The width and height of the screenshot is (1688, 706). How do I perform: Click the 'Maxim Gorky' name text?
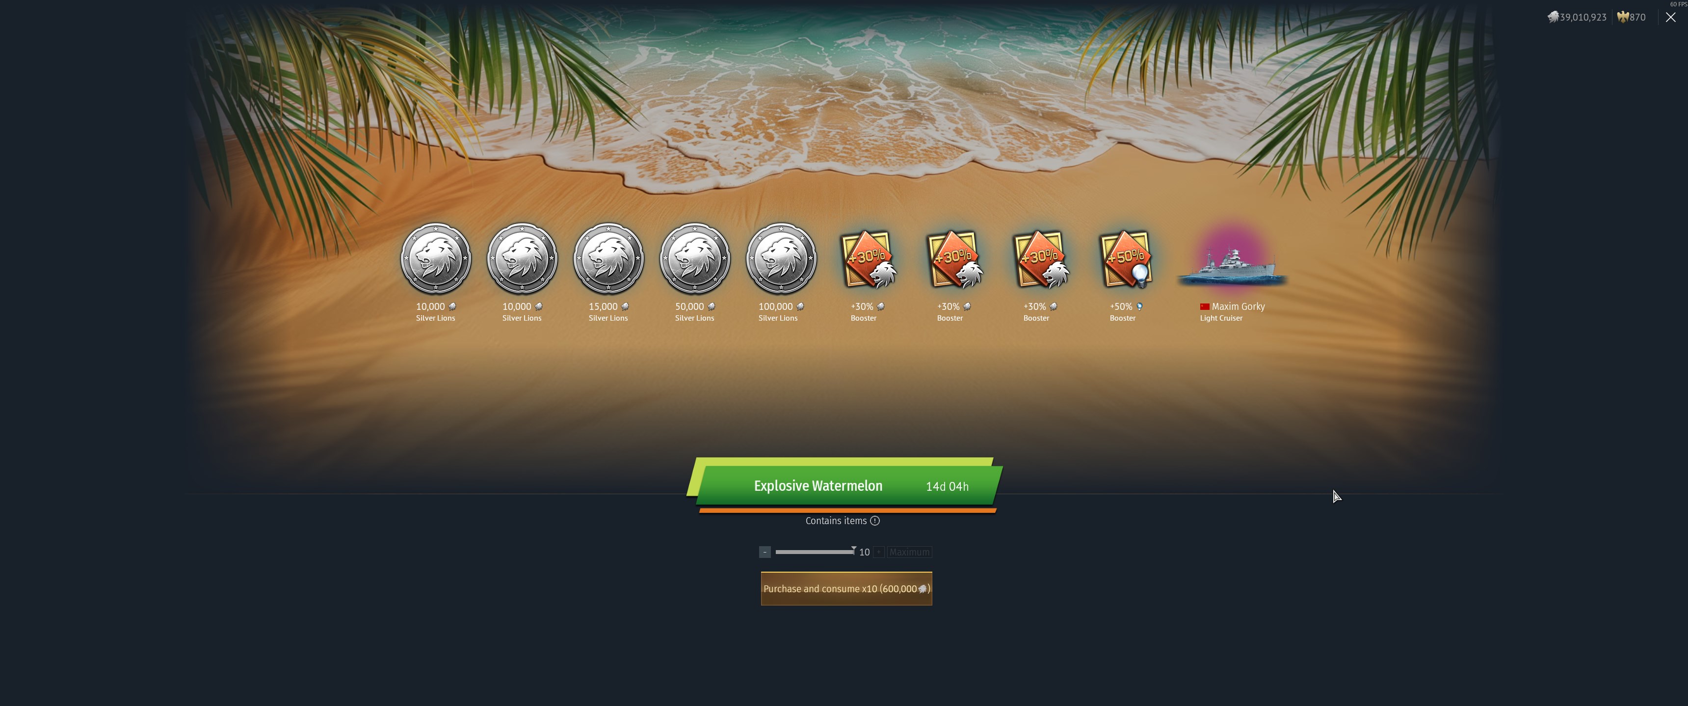(x=1239, y=306)
